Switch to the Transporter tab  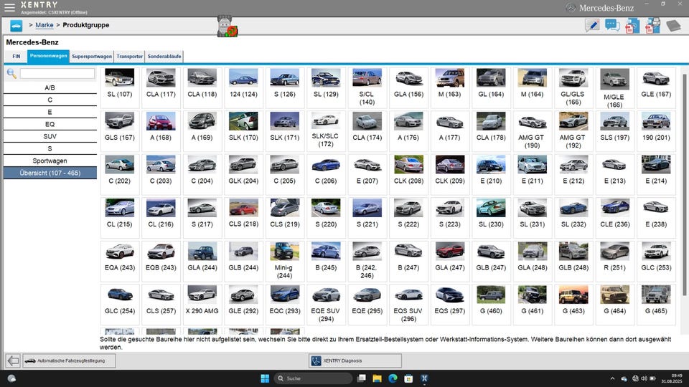point(130,57)
